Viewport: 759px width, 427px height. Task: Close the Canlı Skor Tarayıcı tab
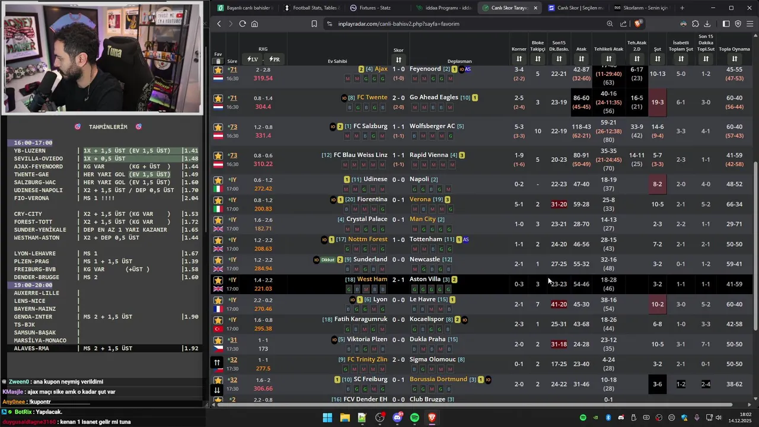[535, 8]
